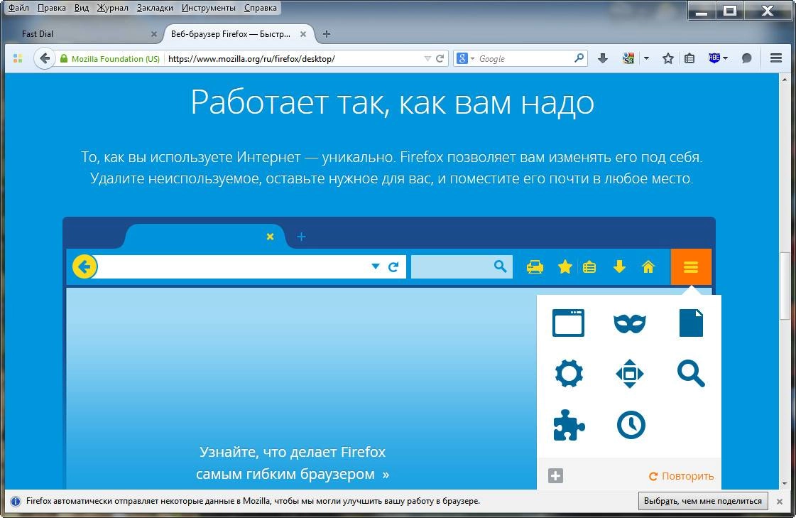Click the Mozilla Foundation (US) site identity
The image size is (796, 518).
(x=110, y=59)
